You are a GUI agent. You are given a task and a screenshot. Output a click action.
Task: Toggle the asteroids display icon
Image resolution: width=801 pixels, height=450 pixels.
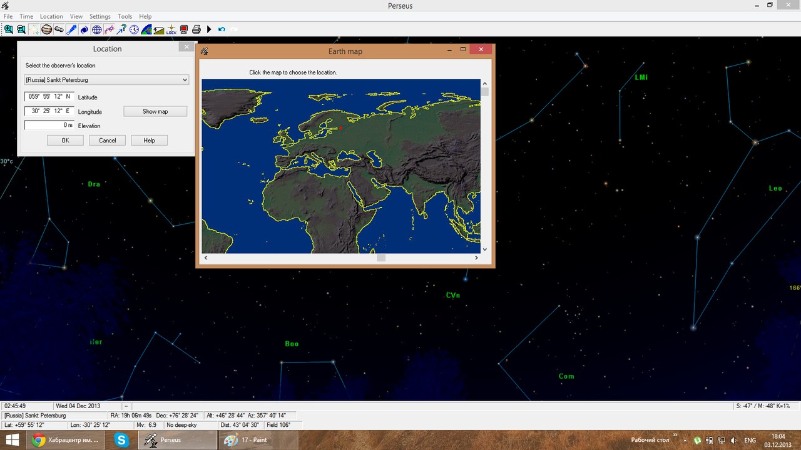click(x=59, y=29)
